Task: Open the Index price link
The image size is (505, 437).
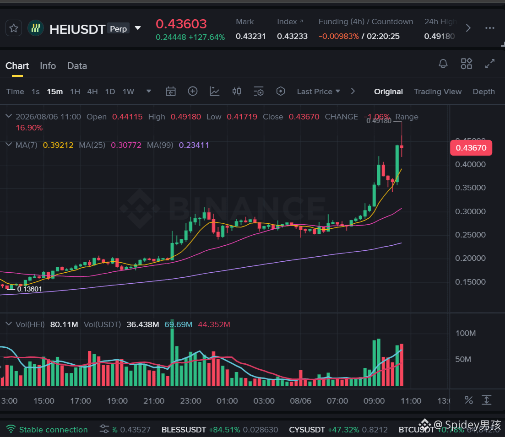Action: (290, 22)
